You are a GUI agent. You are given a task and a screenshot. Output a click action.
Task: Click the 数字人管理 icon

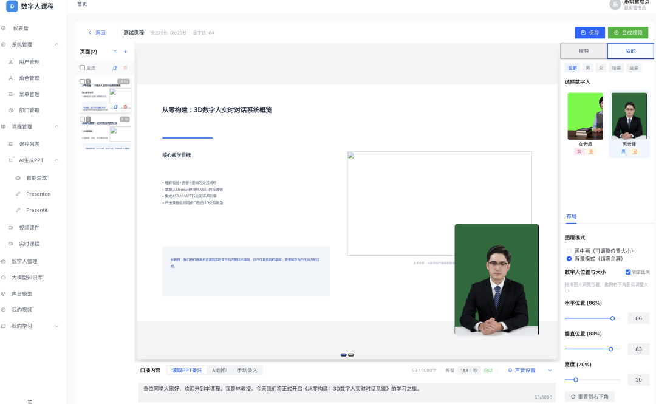[x=4, y=261]
